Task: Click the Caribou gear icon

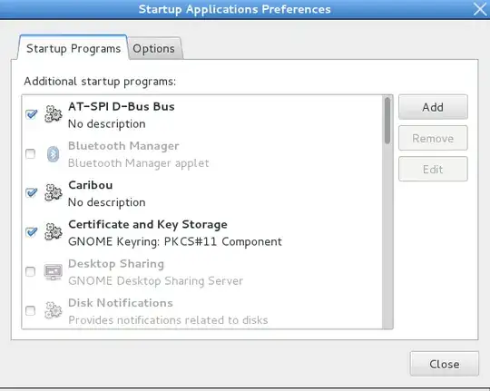Action: (54, 192)
